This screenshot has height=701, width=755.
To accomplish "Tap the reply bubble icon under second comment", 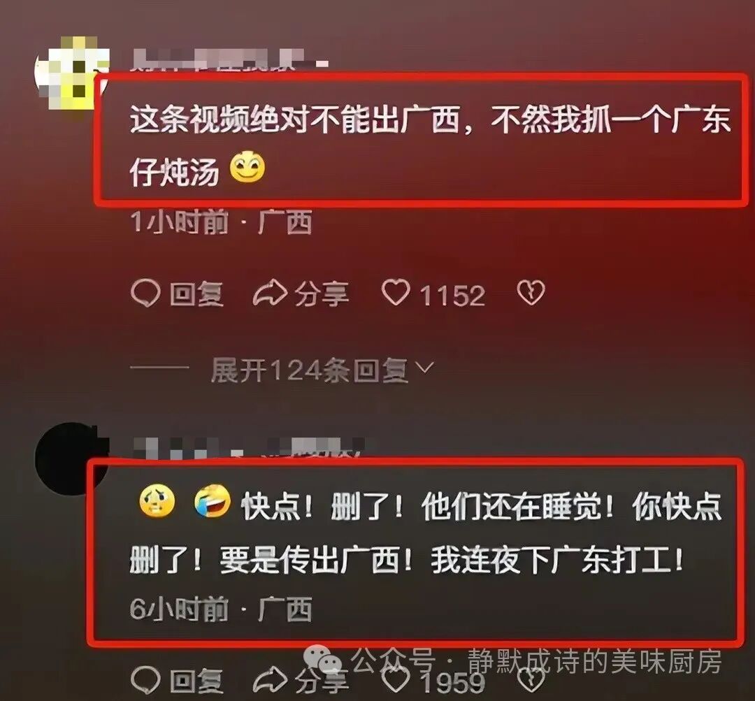I will click(x=145, y=680).
